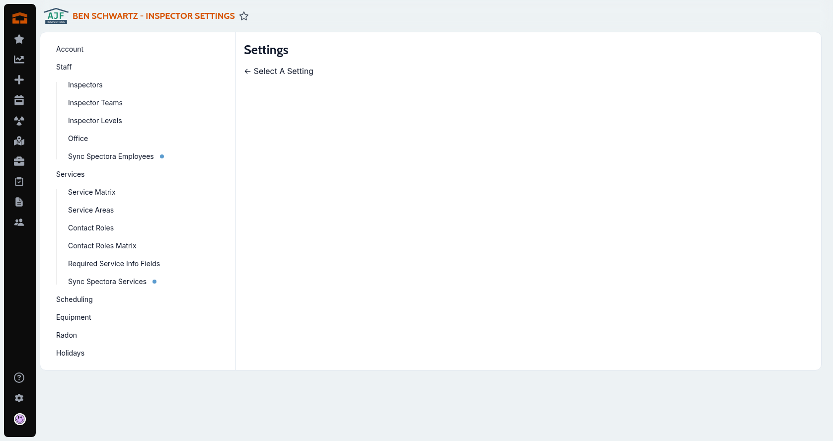Open the calendar icon in sidebar

point(19,100)
